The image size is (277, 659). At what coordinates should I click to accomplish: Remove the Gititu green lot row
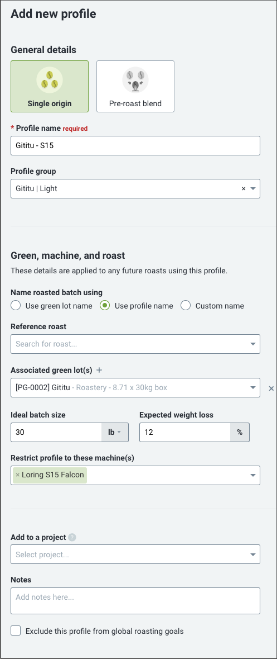tap(271, 389)
